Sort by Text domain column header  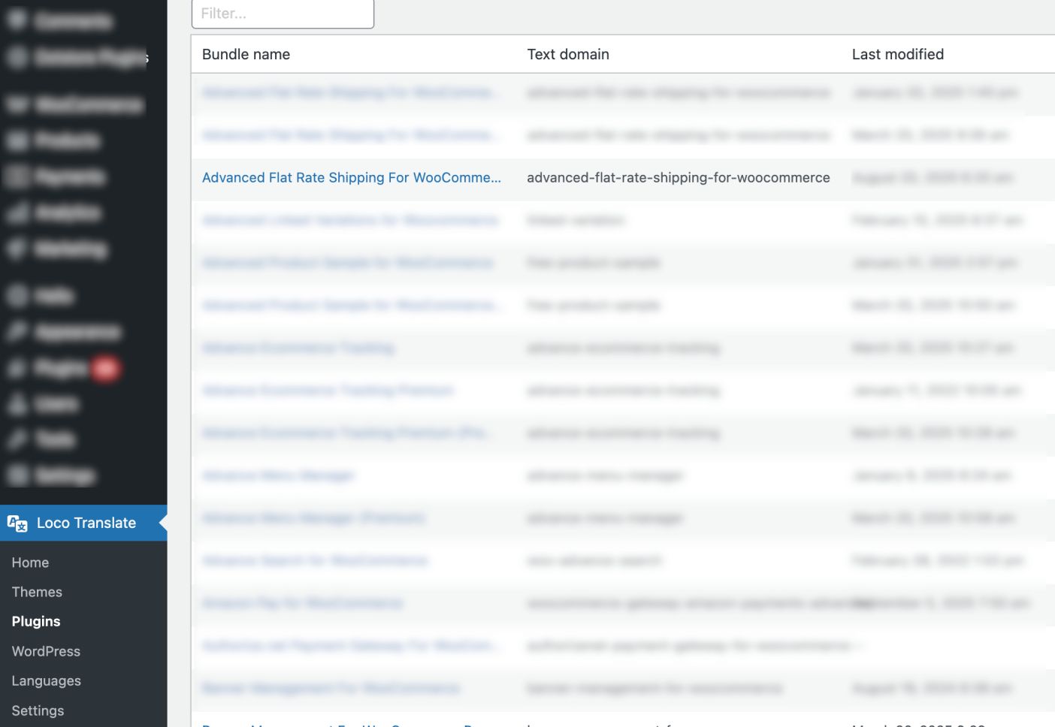click(568, 54)
